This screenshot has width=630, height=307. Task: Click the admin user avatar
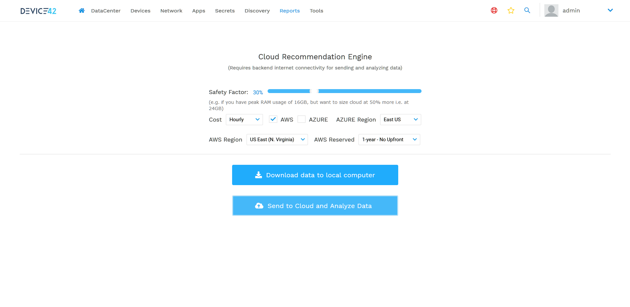coord(551,10)
